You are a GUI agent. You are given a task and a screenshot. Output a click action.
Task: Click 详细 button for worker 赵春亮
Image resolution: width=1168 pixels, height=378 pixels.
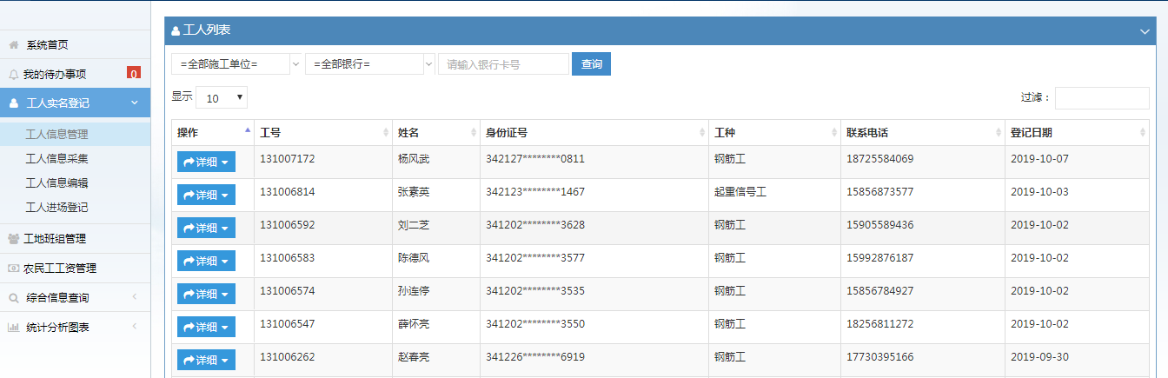pyautogui.click(x=206, y=360)
